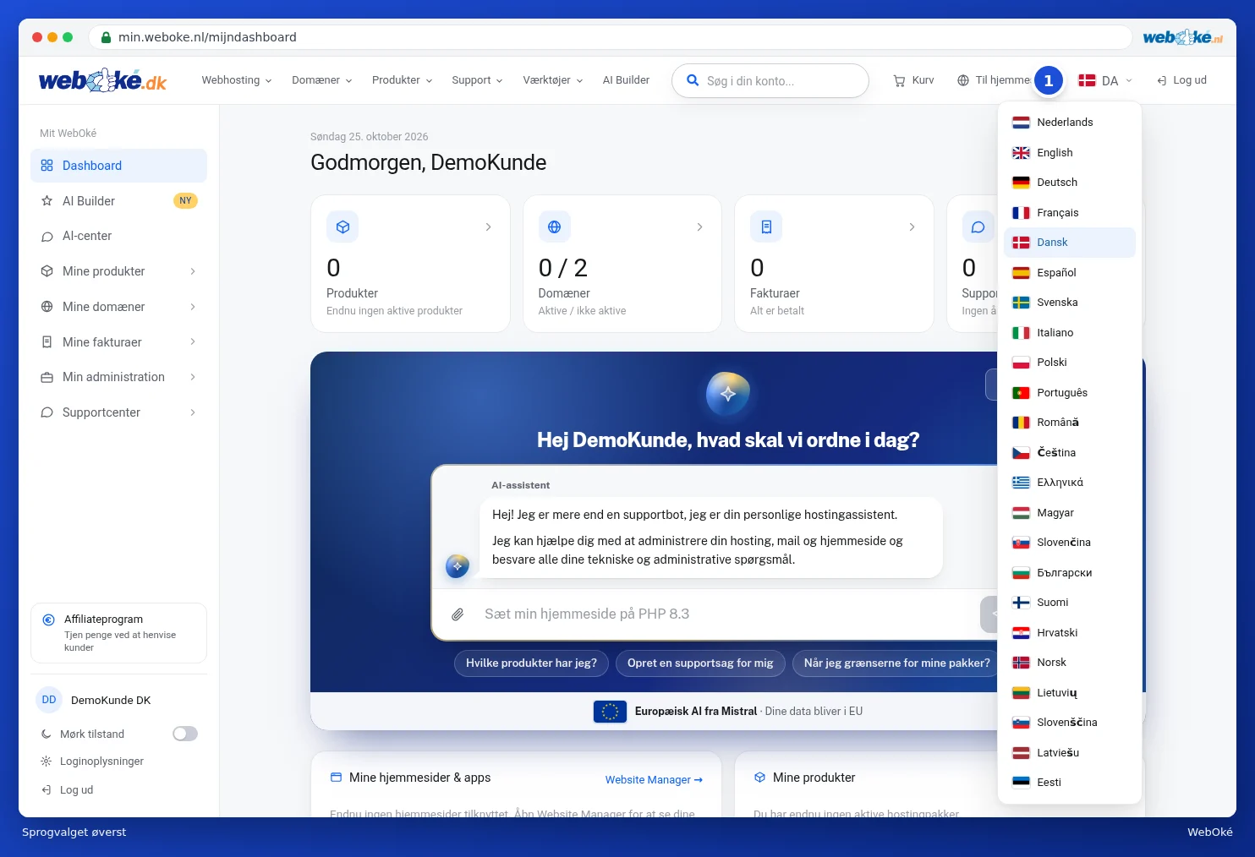Click the WebOké.dk logo
This screenshot has height=857, width=1255.
(x=102, y=80)
